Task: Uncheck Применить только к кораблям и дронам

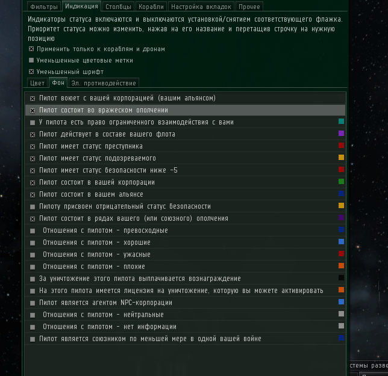Action: pyautogui.click(x=31, y=49)
